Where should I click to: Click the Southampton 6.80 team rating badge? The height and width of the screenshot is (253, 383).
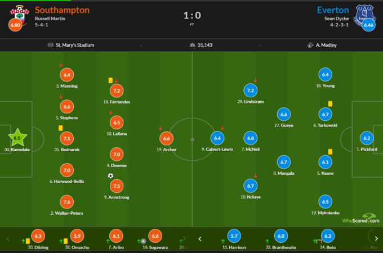click(x=16, y=25)
